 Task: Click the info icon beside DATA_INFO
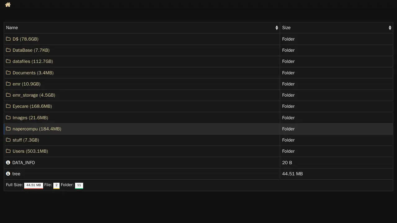click(8, 163)
